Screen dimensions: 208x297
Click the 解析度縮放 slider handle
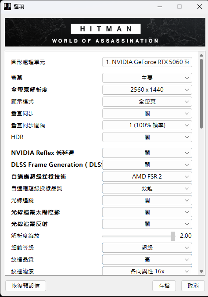point(173,236)
